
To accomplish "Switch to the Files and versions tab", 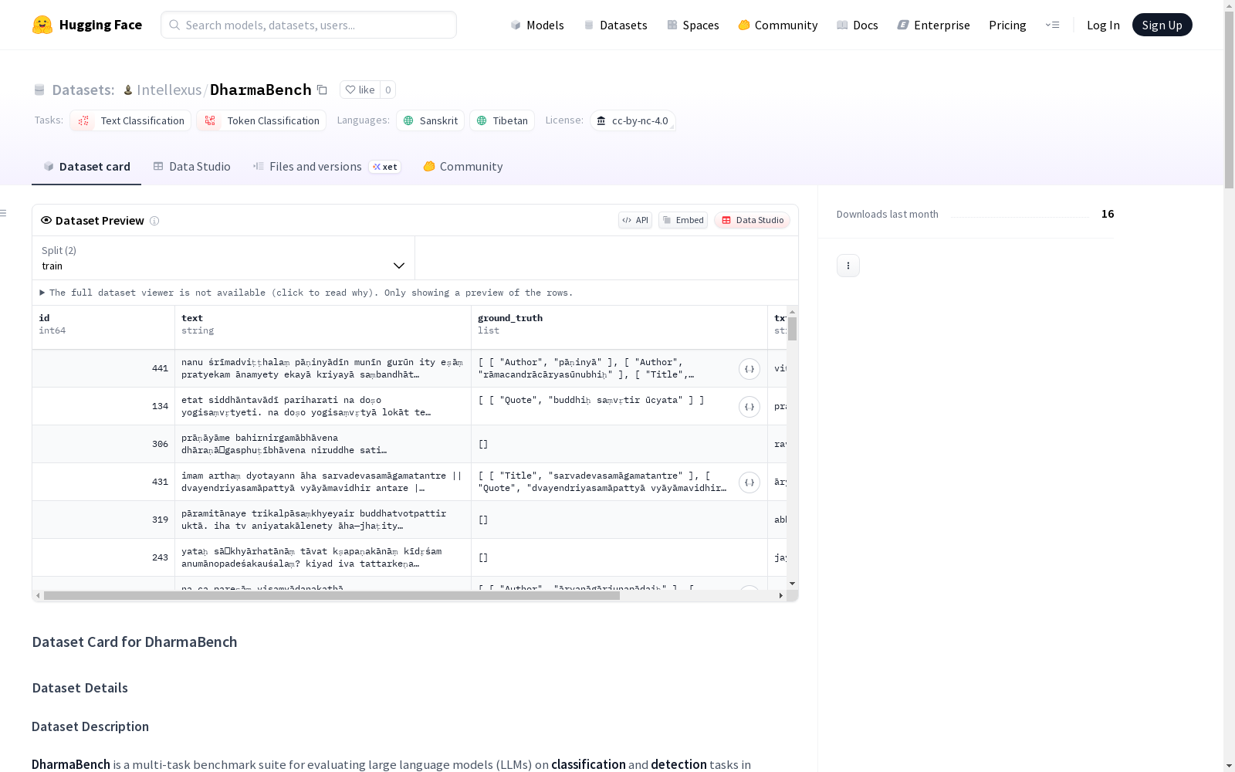I will pyautogui.click(x=327, y=167).
